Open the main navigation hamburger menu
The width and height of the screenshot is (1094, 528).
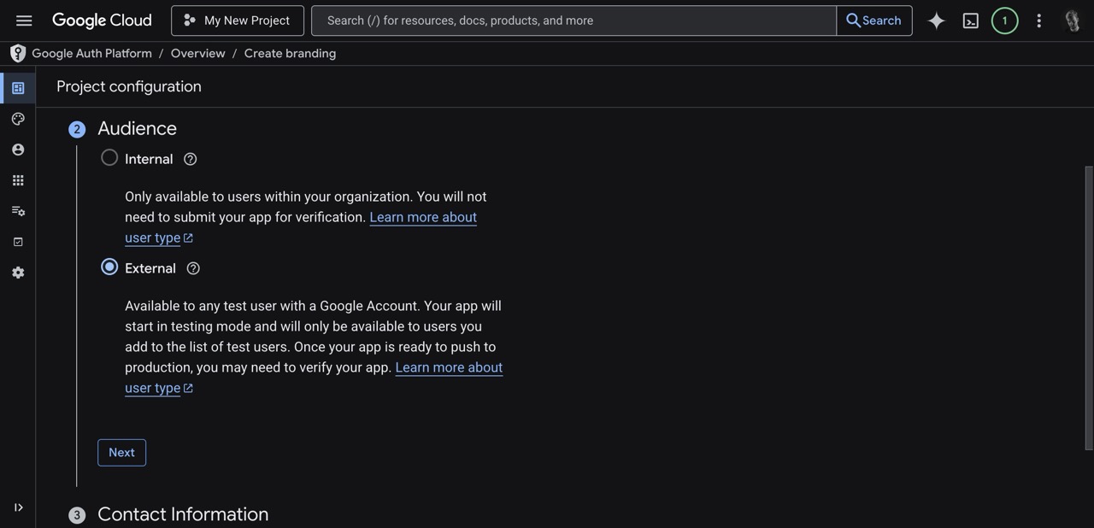pos(24,21)
